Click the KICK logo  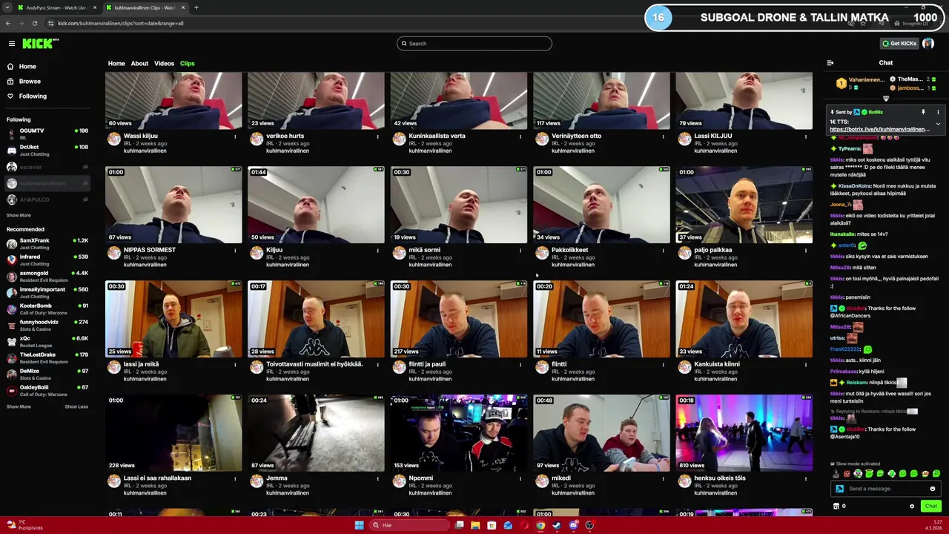pyautogui.click(x=40, y=43)
